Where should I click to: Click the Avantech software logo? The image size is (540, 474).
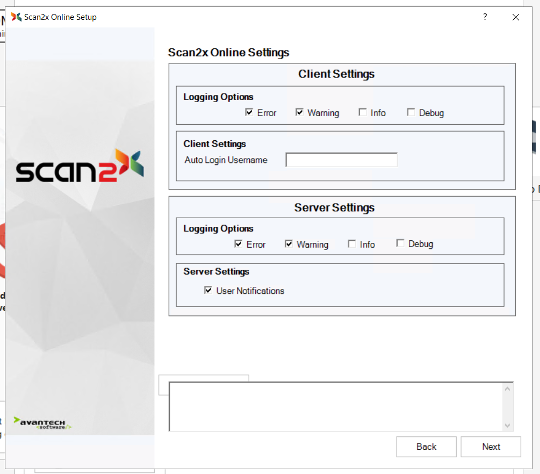tap(43, 423)
